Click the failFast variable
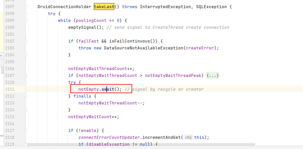 coord(89,41)
